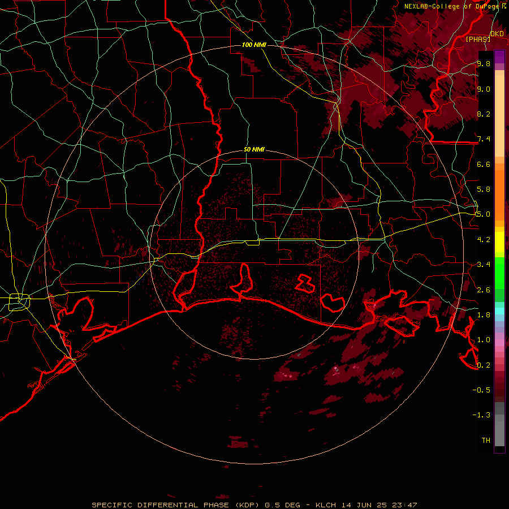
Task: Pick the purple band atop color bar
Action: (499, 57)
